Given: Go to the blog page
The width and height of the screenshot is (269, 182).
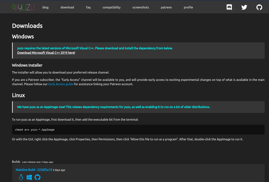Looking at the screenshot, I should 46,8.
